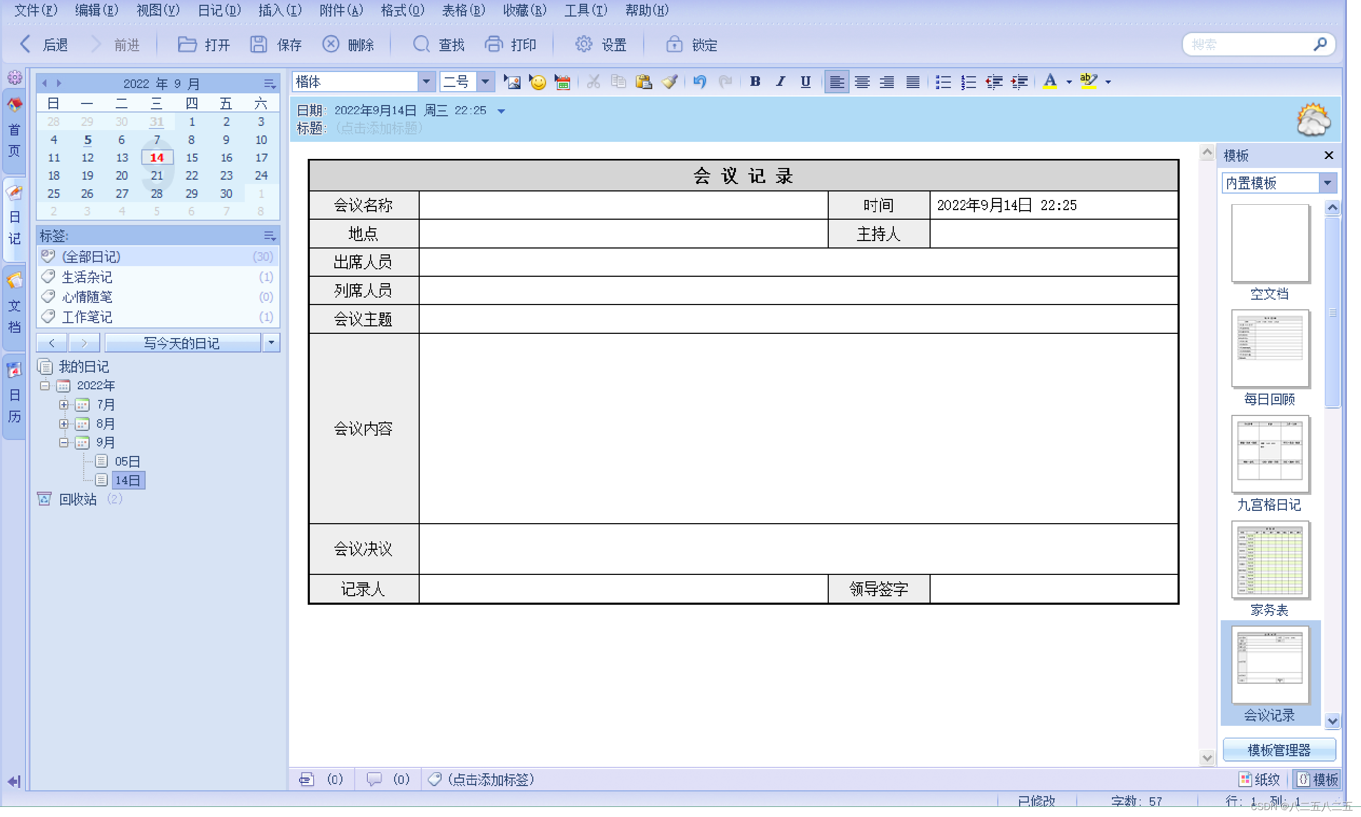This screenshot has width=1361, height=817.
Task: Click the format painter brush icon
Action: coord(669,82)
